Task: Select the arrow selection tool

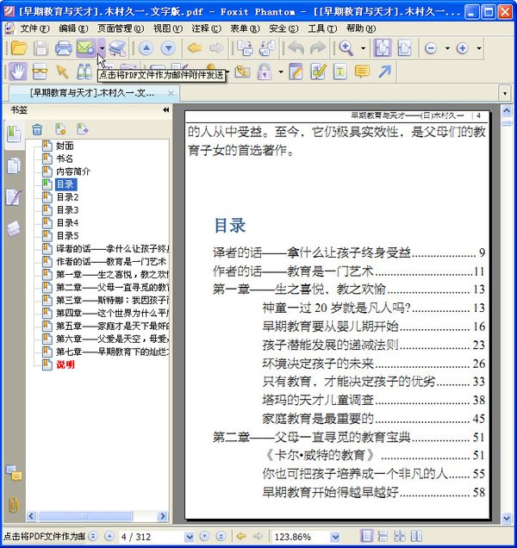Action: 62,72
